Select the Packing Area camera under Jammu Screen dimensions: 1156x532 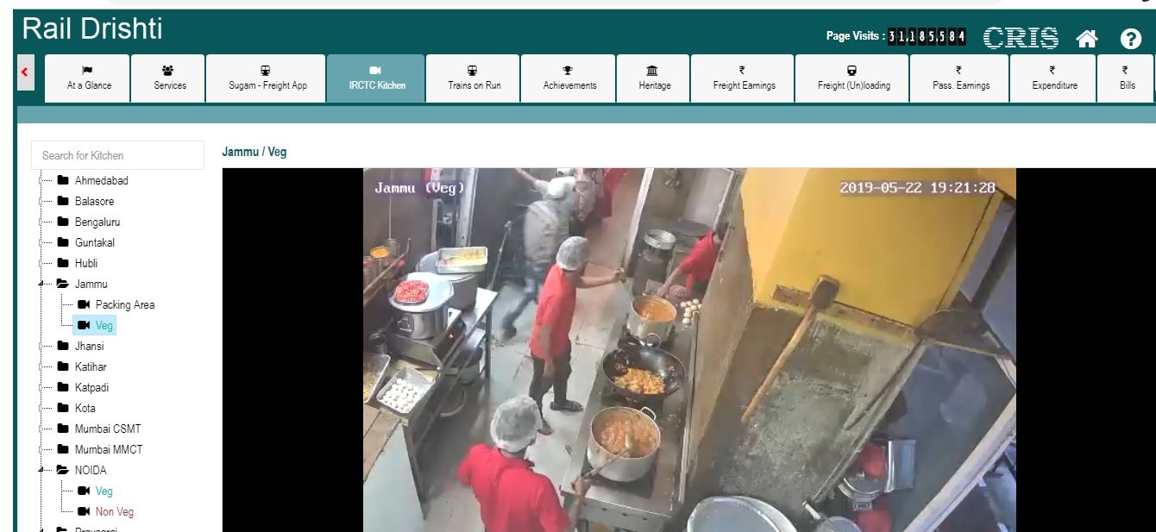(124, 304)
